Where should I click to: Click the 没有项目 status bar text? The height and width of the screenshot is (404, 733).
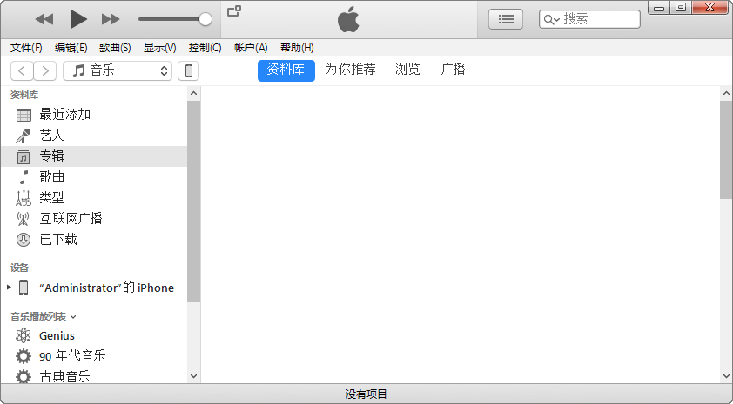[366, 394]
